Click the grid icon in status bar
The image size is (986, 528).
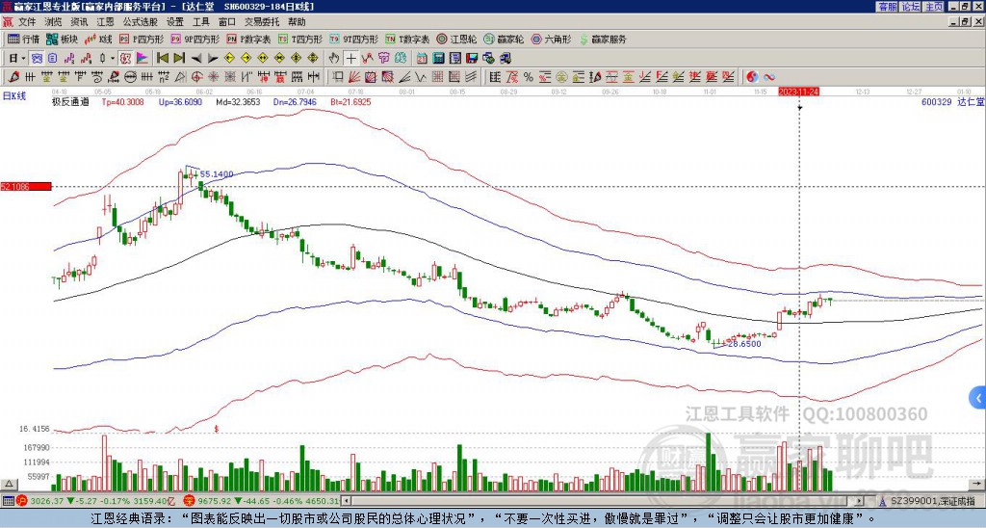[x=8, y=501]
